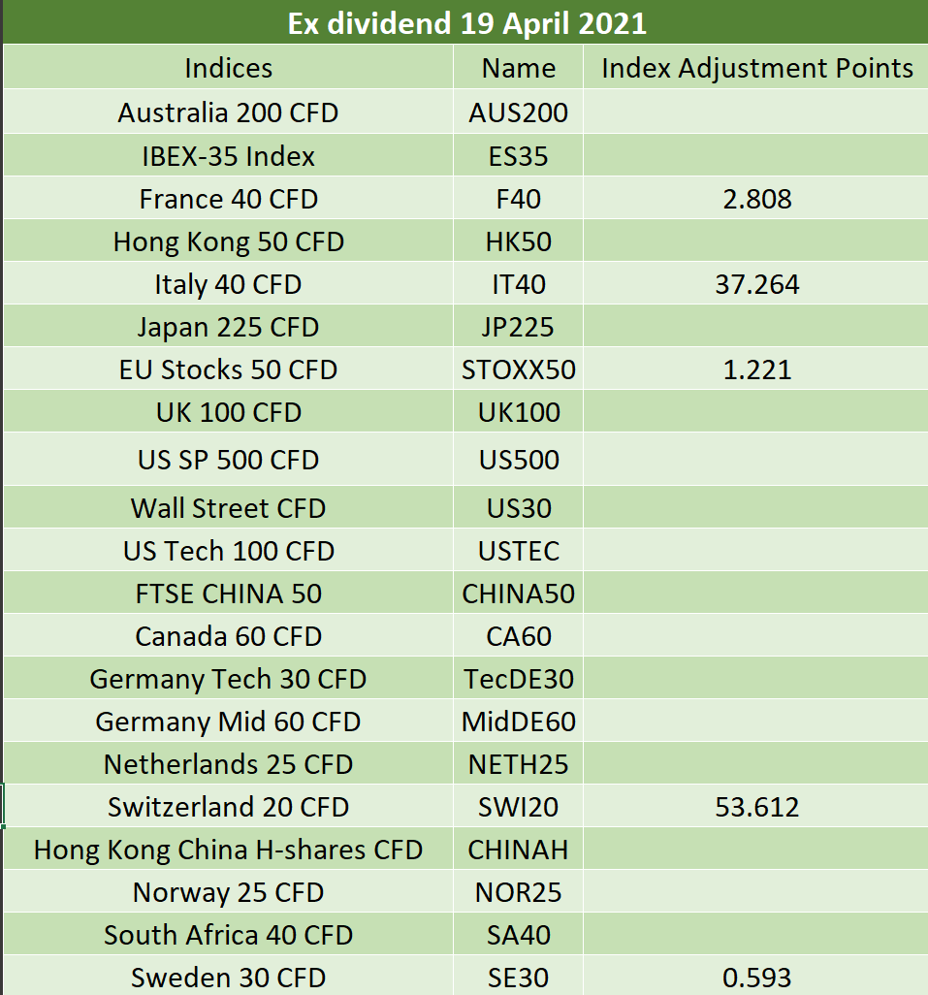The height and width of the screenshot is (995, 928).
Task: Select the USTEC name cell
Action: [518, 550]
